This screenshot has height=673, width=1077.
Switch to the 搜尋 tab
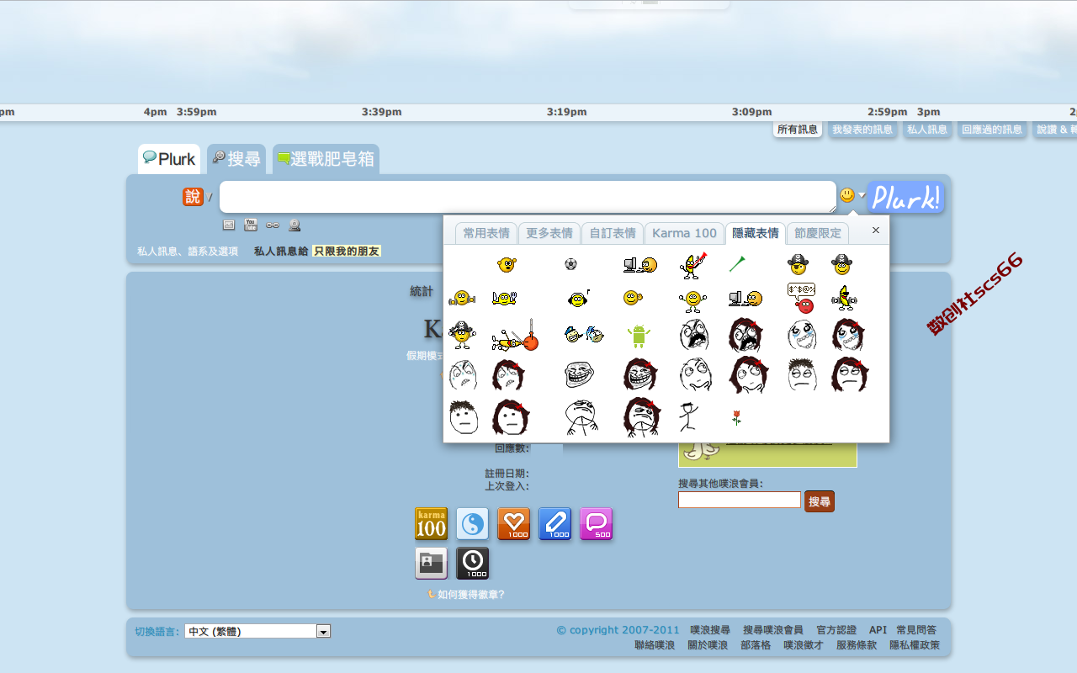coord(236,159)
